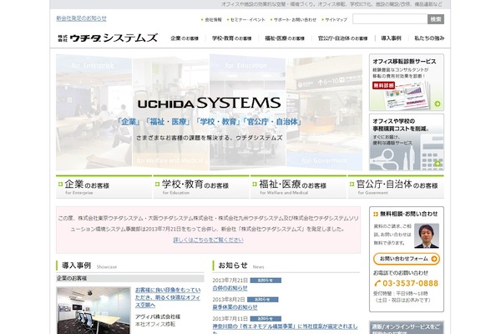The image size is (501, 334).
Task: Click the 無料相談・お問い合わせ heading icon
Action: (x=376, y=214)
